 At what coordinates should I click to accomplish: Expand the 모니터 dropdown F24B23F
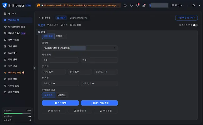(x=80, y=48)
